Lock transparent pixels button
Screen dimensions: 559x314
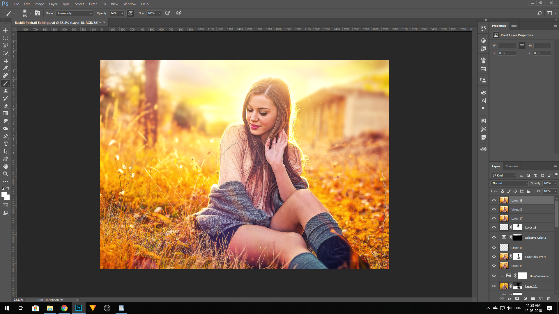pyautogui.click(x=502, y=191)
